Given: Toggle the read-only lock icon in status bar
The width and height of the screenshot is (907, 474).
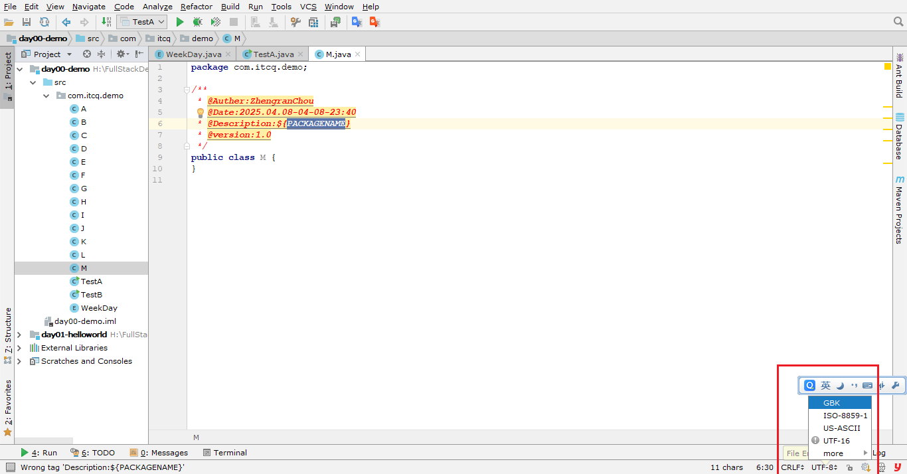Looking at the screenshot, I should click(x=849, y=467).
